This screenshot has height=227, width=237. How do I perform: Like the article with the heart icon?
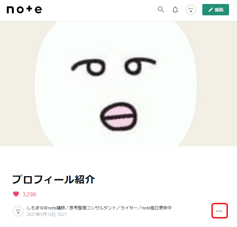pyautogui.click(x=16, y=194)
